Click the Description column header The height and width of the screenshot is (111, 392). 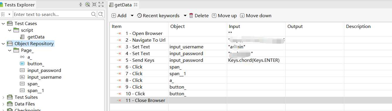[x=368, y=26]
